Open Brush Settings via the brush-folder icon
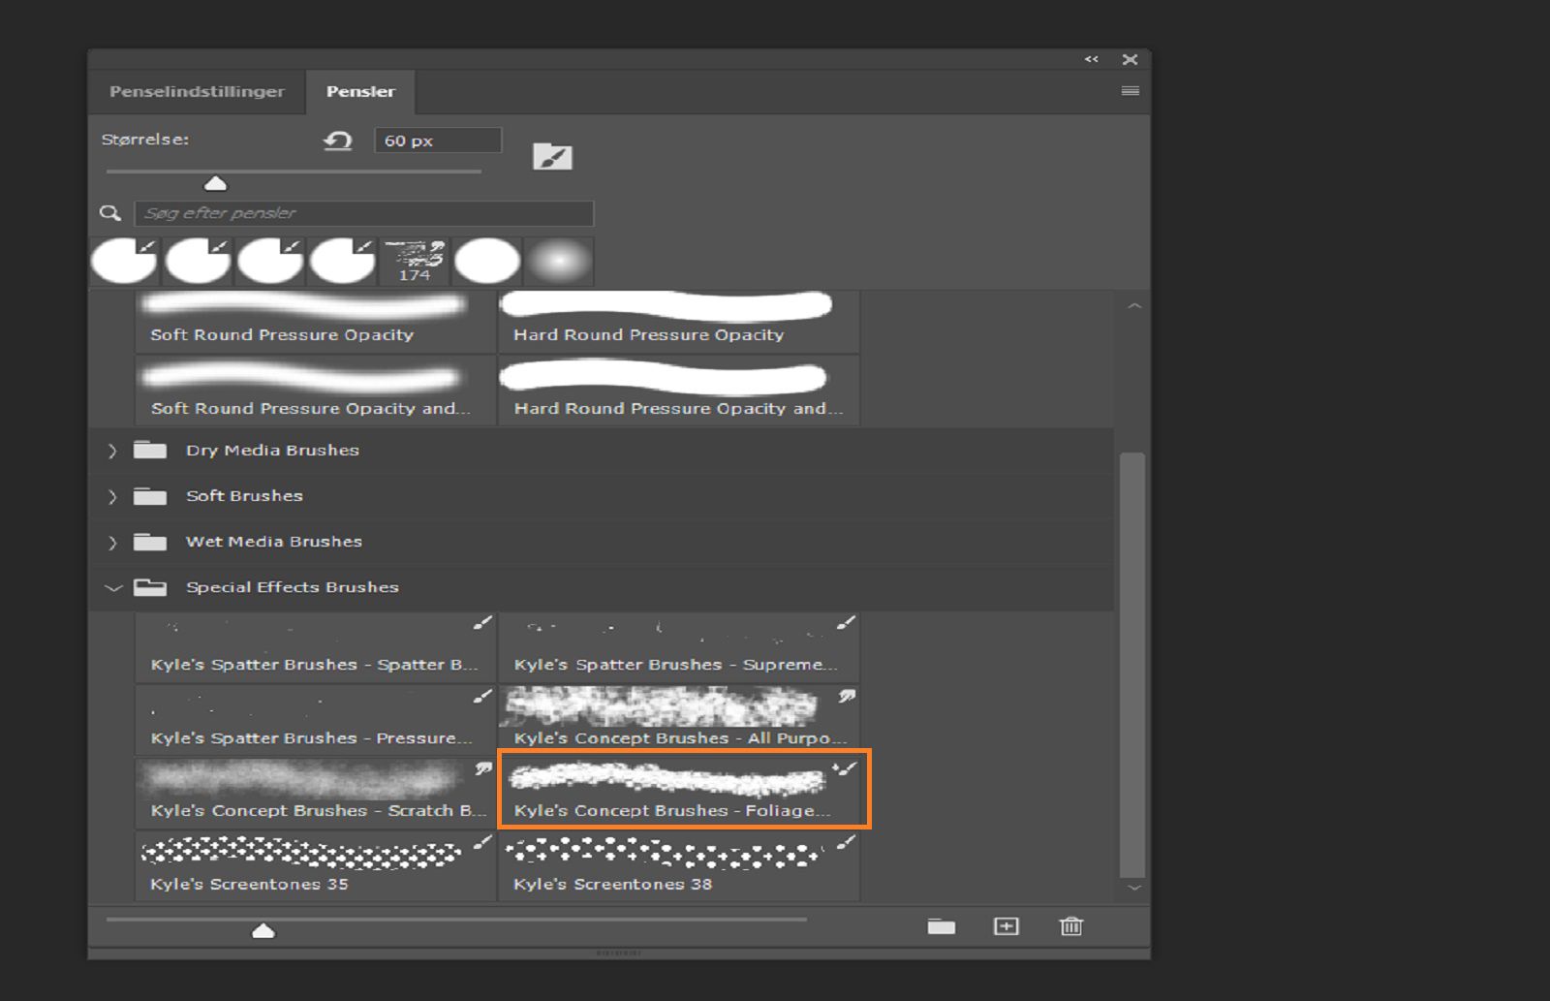1550x1001 pixels. tap(552, 156)
